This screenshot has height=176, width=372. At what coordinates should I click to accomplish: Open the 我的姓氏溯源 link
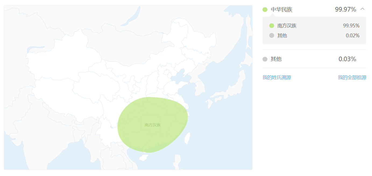point(277,78)
